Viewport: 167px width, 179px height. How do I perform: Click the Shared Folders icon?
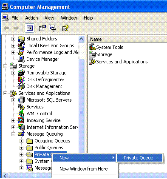21,39
